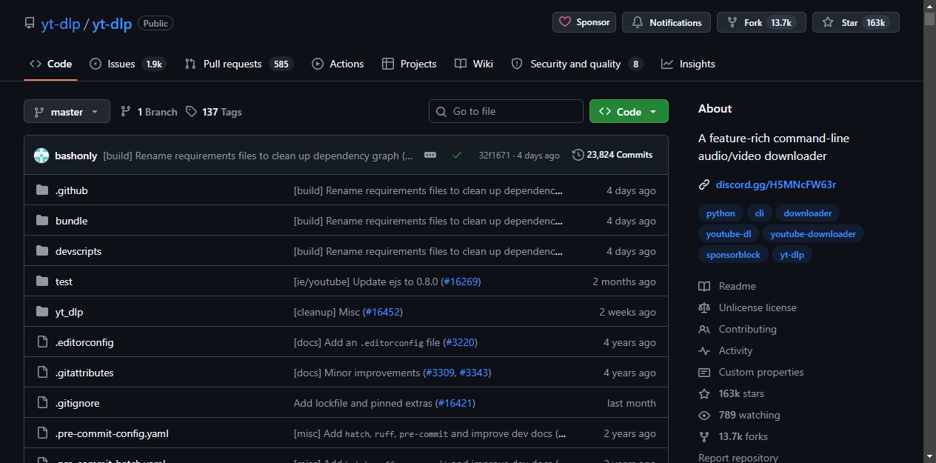
Task: Open the .github folder
Action: [x=71, y=190]
